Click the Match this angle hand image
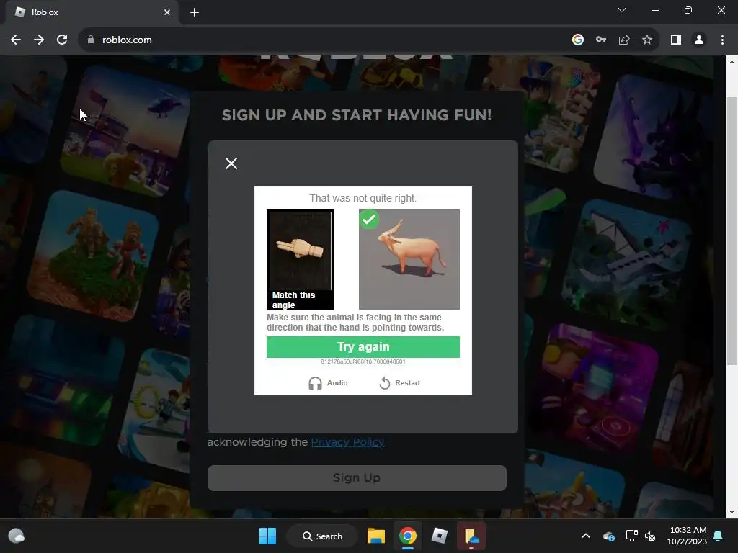Image resolution: width=738 pixels, height=553 pixels. 301,259
